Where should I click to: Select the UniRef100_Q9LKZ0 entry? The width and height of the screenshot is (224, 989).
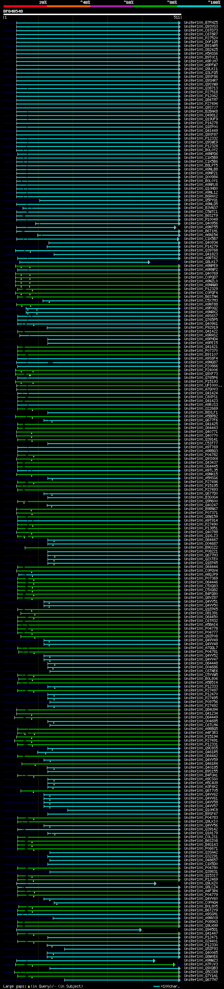point(201,883)
